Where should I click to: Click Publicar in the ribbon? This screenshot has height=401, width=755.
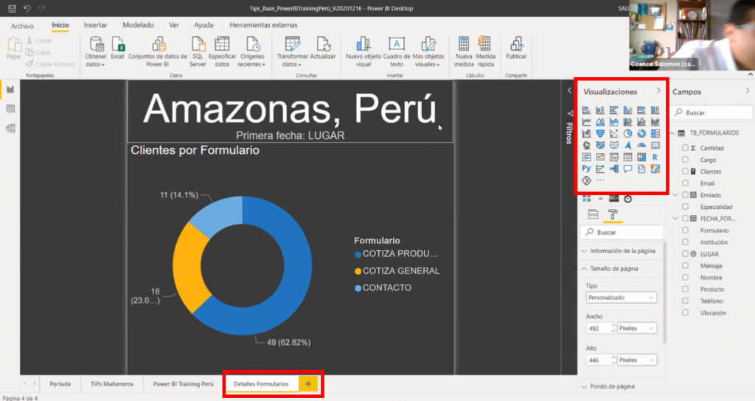coord(516,49)
